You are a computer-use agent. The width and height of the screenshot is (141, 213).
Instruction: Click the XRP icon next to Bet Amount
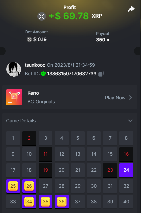tap(29, 39)
